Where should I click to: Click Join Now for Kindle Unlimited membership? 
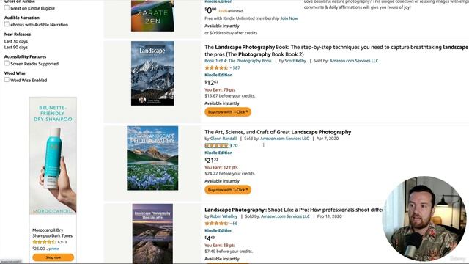pos(289,18)
